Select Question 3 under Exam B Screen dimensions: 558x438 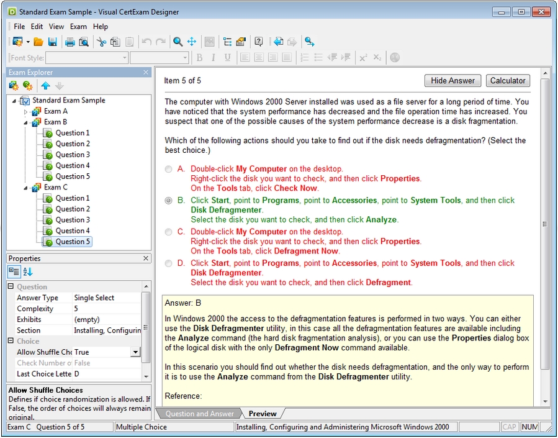[x=73, y=155]
